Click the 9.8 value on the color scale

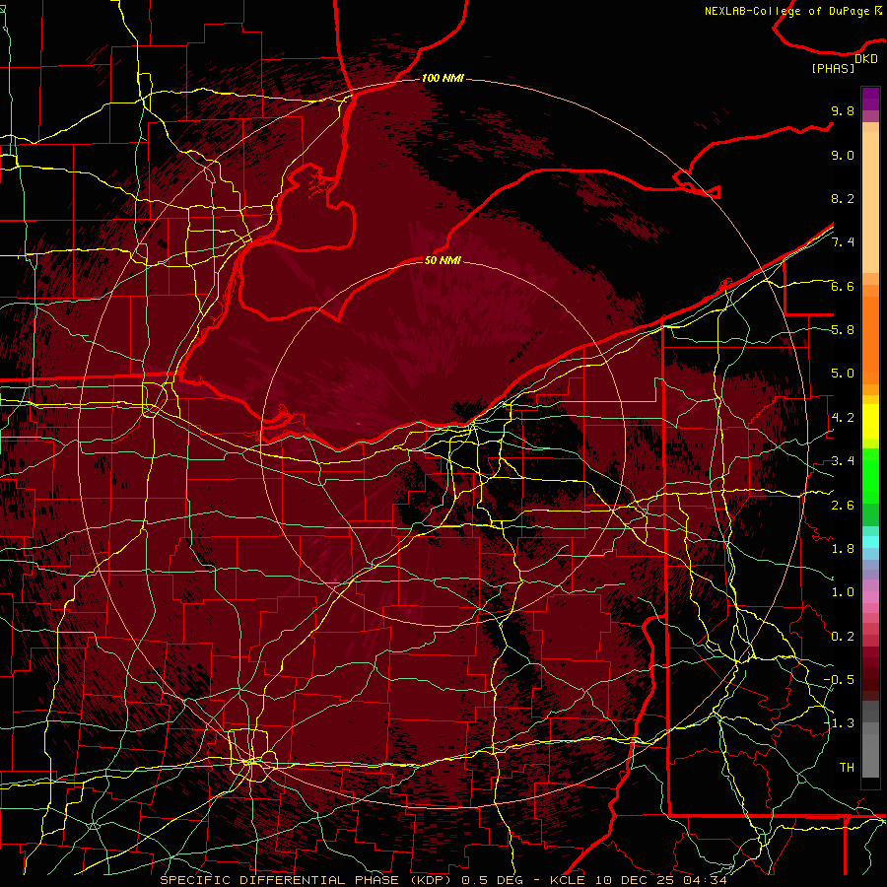[843, 110]
